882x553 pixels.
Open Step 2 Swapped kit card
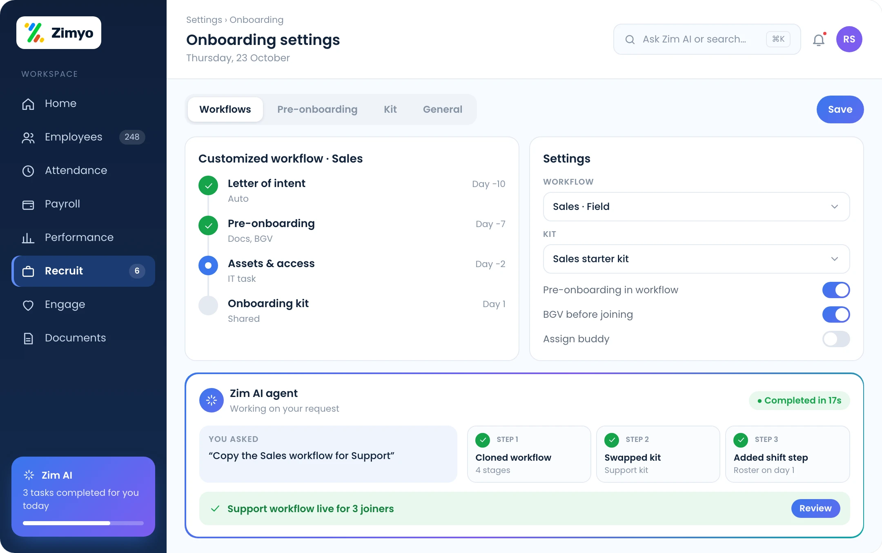(x=658, y=454)
